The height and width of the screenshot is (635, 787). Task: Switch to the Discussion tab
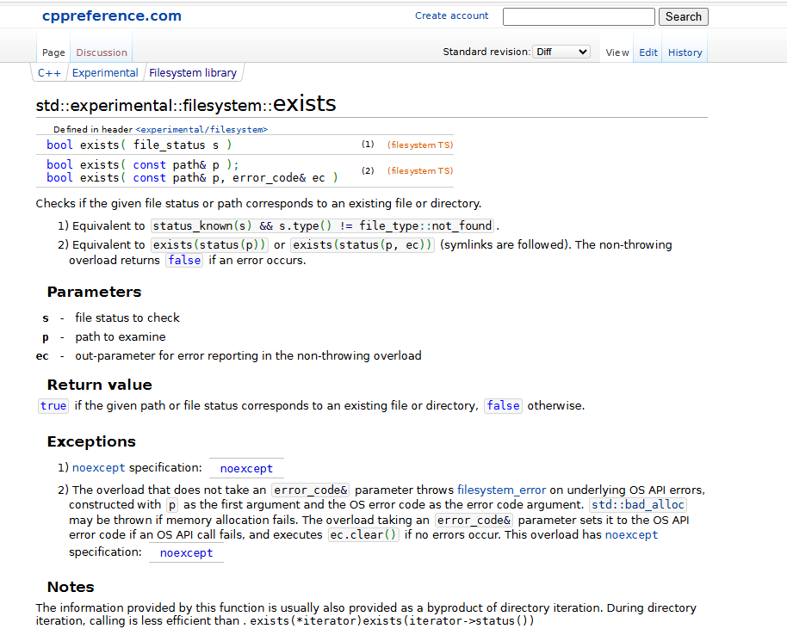[x=102, y=52]
